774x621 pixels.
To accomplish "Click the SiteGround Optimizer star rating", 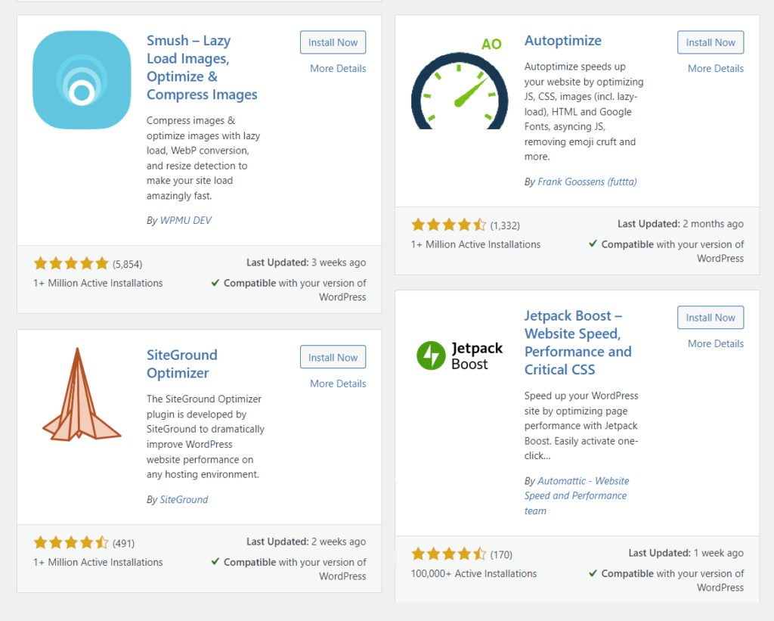I will click(71, 543).
